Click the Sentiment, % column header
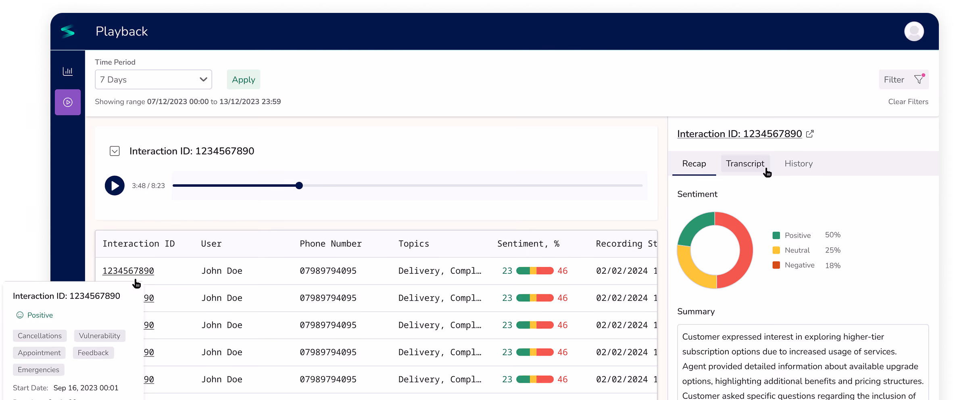 (x=528, y=244)
